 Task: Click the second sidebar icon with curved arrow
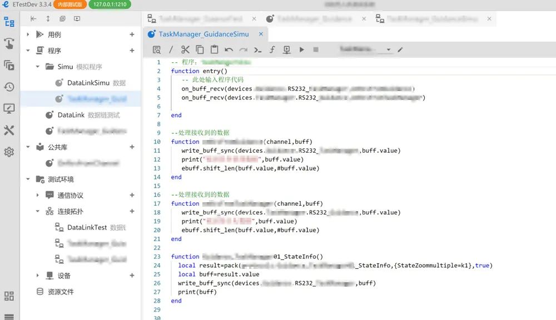pyautogui.click(x=9, y=43)
